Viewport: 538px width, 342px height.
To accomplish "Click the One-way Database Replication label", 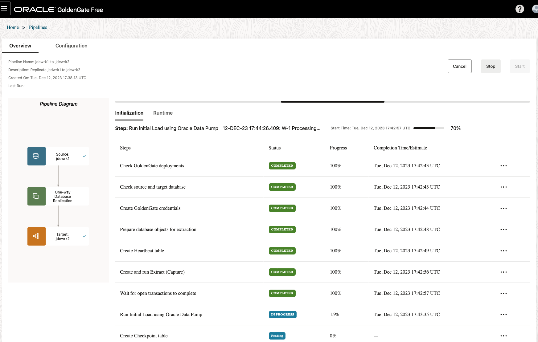I will 63,197.
